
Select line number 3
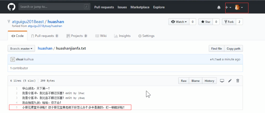[x=17, y=98]
